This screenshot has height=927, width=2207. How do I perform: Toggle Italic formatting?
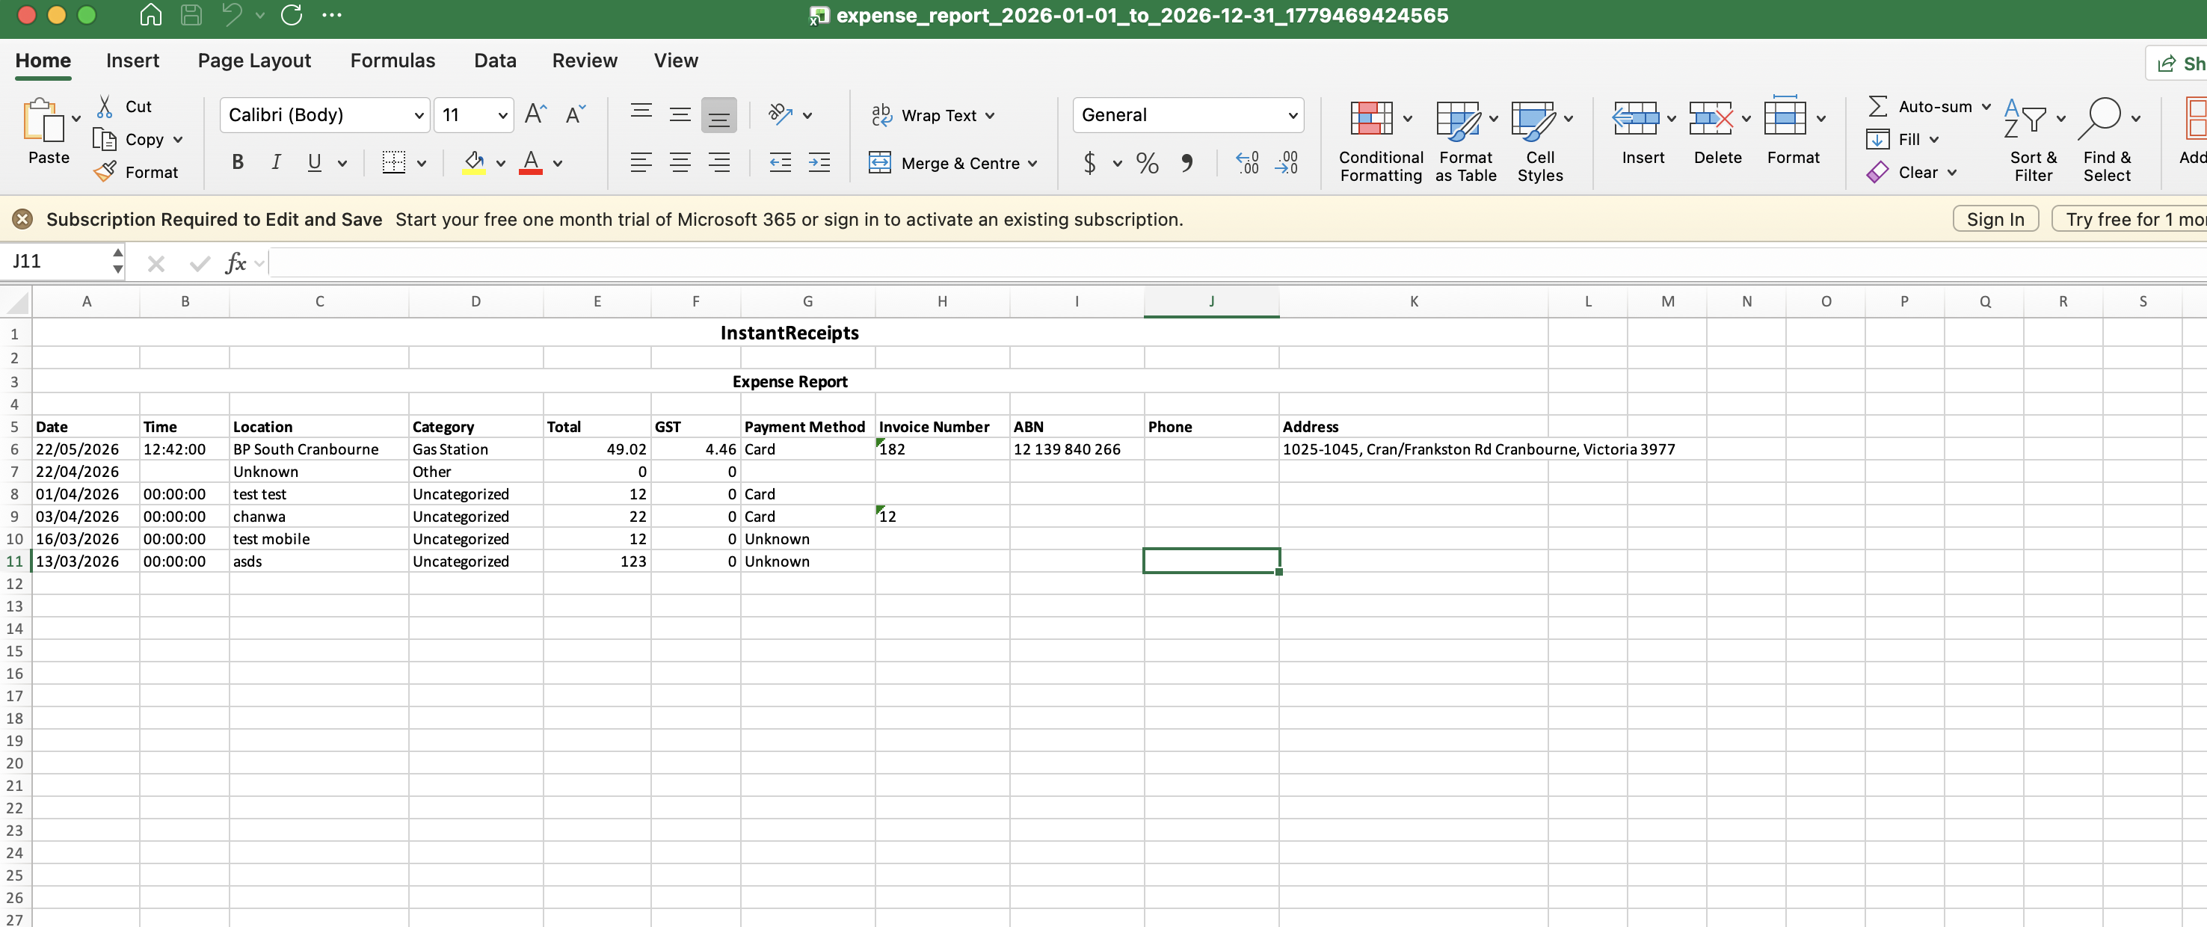pyautogui.click(x=276, y=162)
